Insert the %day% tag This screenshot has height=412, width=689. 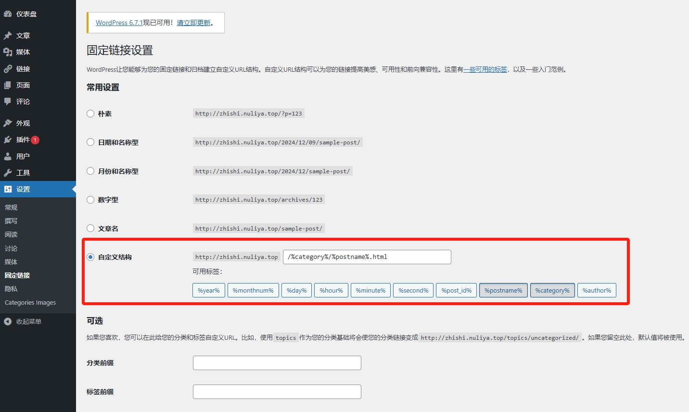(297, 290)
